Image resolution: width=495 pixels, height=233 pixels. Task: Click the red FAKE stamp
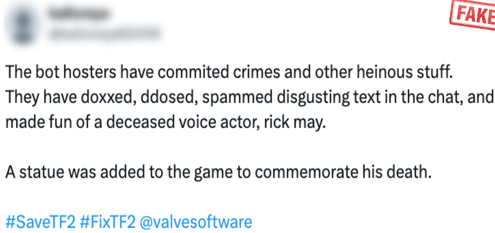pyautogui.click(x=472, y=16)
